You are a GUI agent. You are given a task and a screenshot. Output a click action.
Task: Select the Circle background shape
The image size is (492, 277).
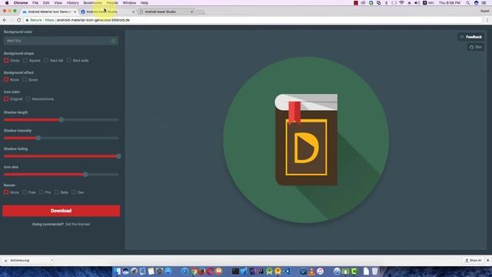click(6, 60)
